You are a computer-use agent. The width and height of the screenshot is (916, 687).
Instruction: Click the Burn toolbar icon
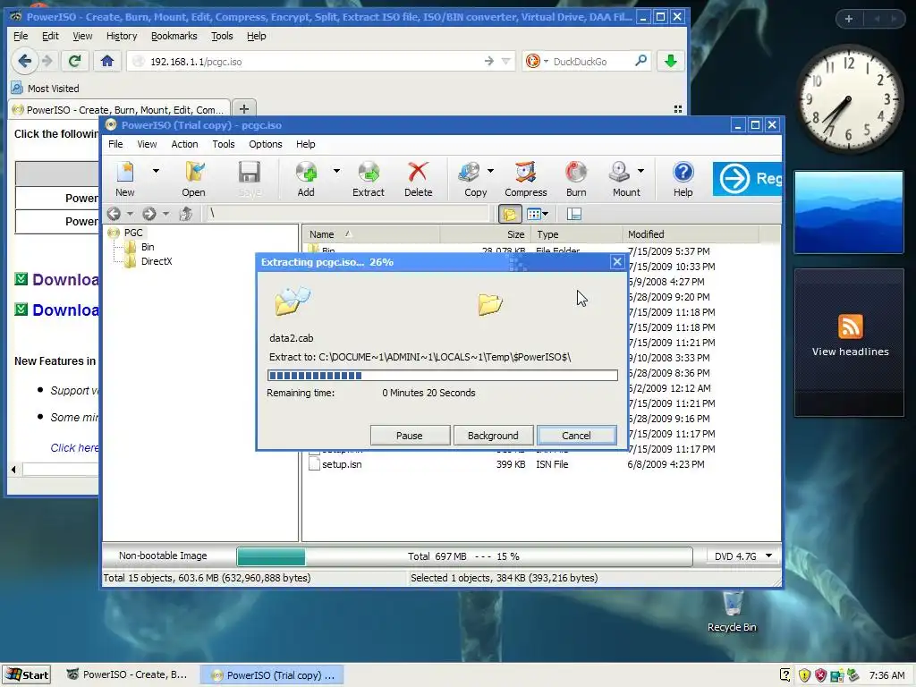(576, 179)
